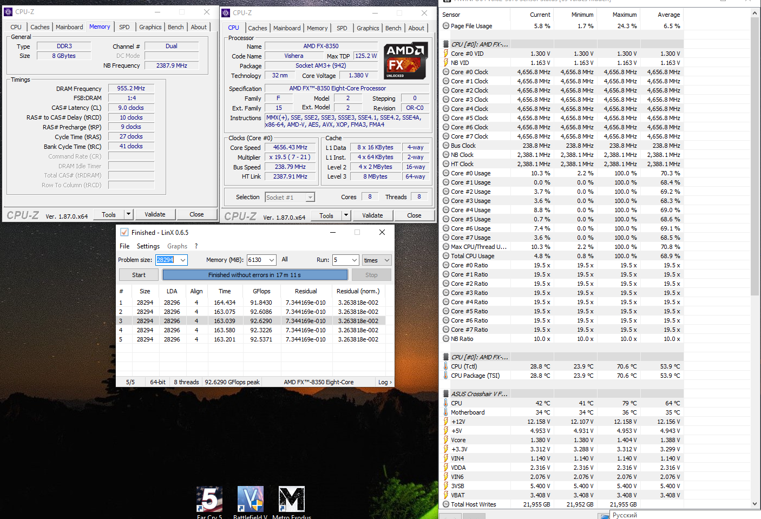
Task: Click the Русский language indicator
Action: coord(625,515)
